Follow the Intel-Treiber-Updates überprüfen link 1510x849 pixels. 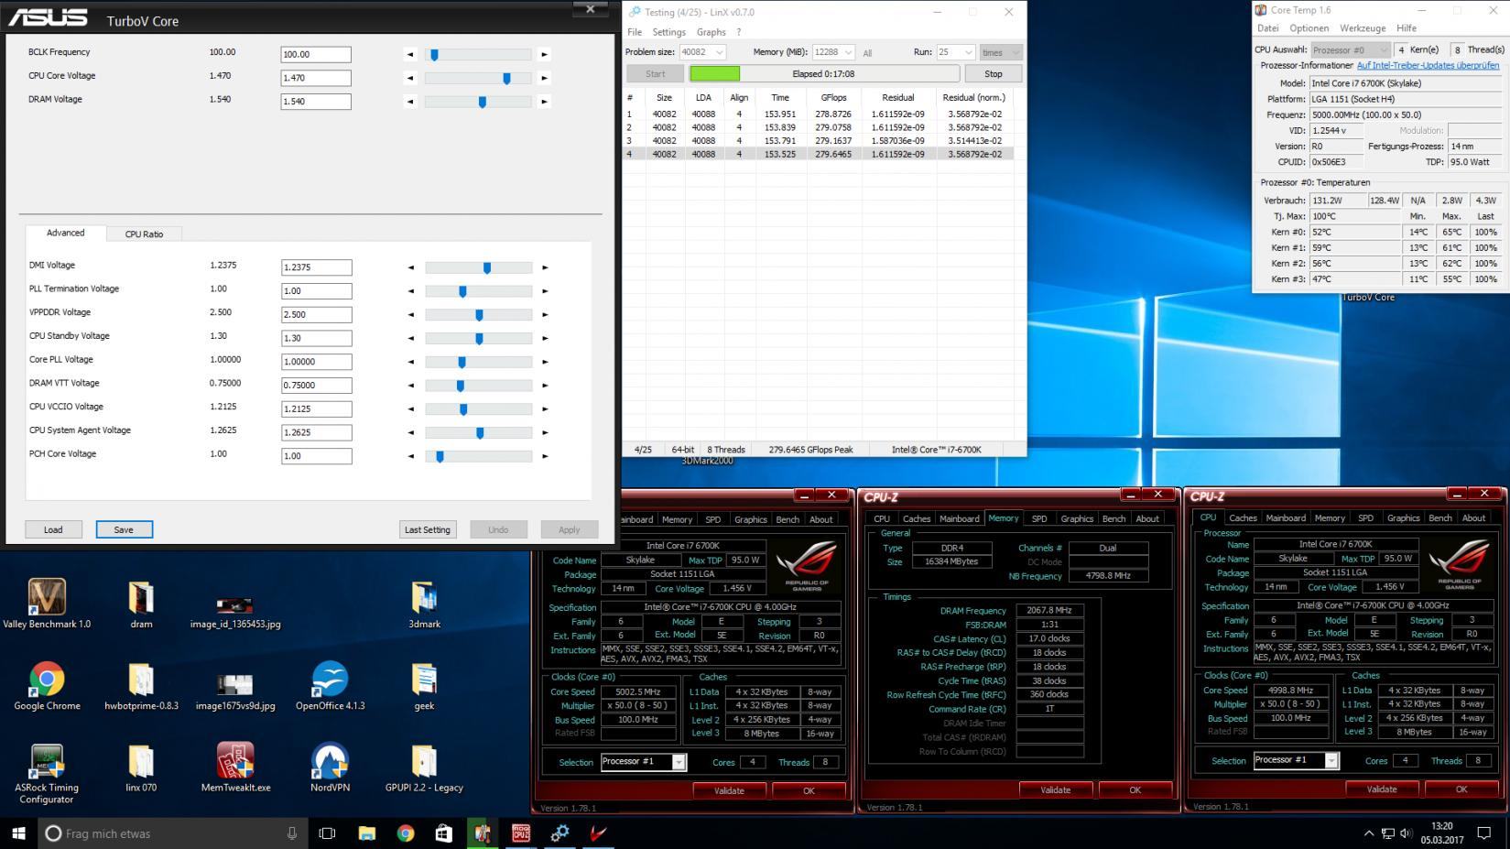click(x=1428, y=65)
